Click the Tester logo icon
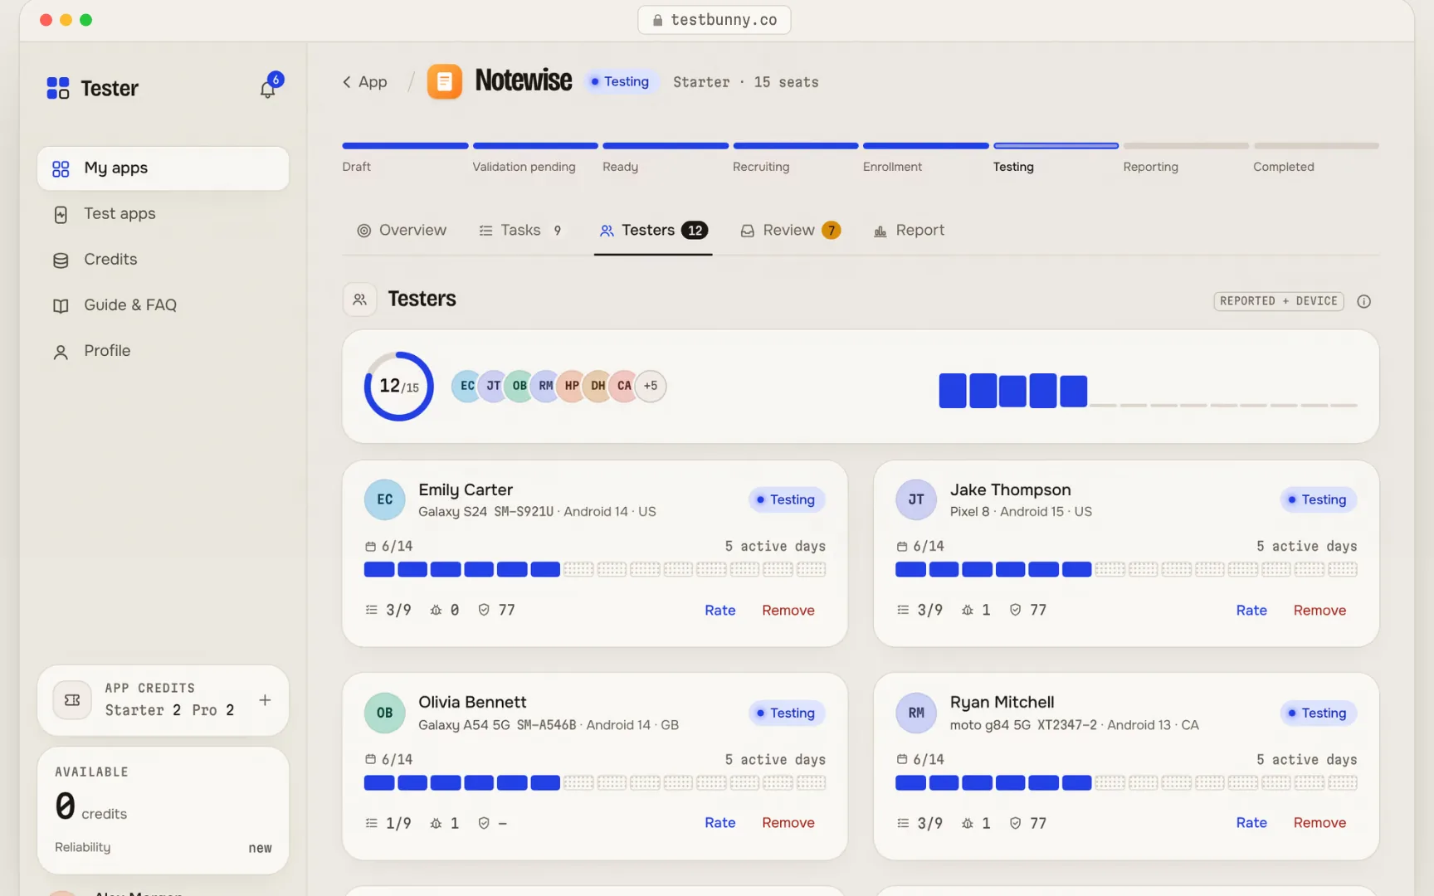Image resolution: width=1434 pixels, height=896 pixels. pyautogui.click(x=58, y=88)
